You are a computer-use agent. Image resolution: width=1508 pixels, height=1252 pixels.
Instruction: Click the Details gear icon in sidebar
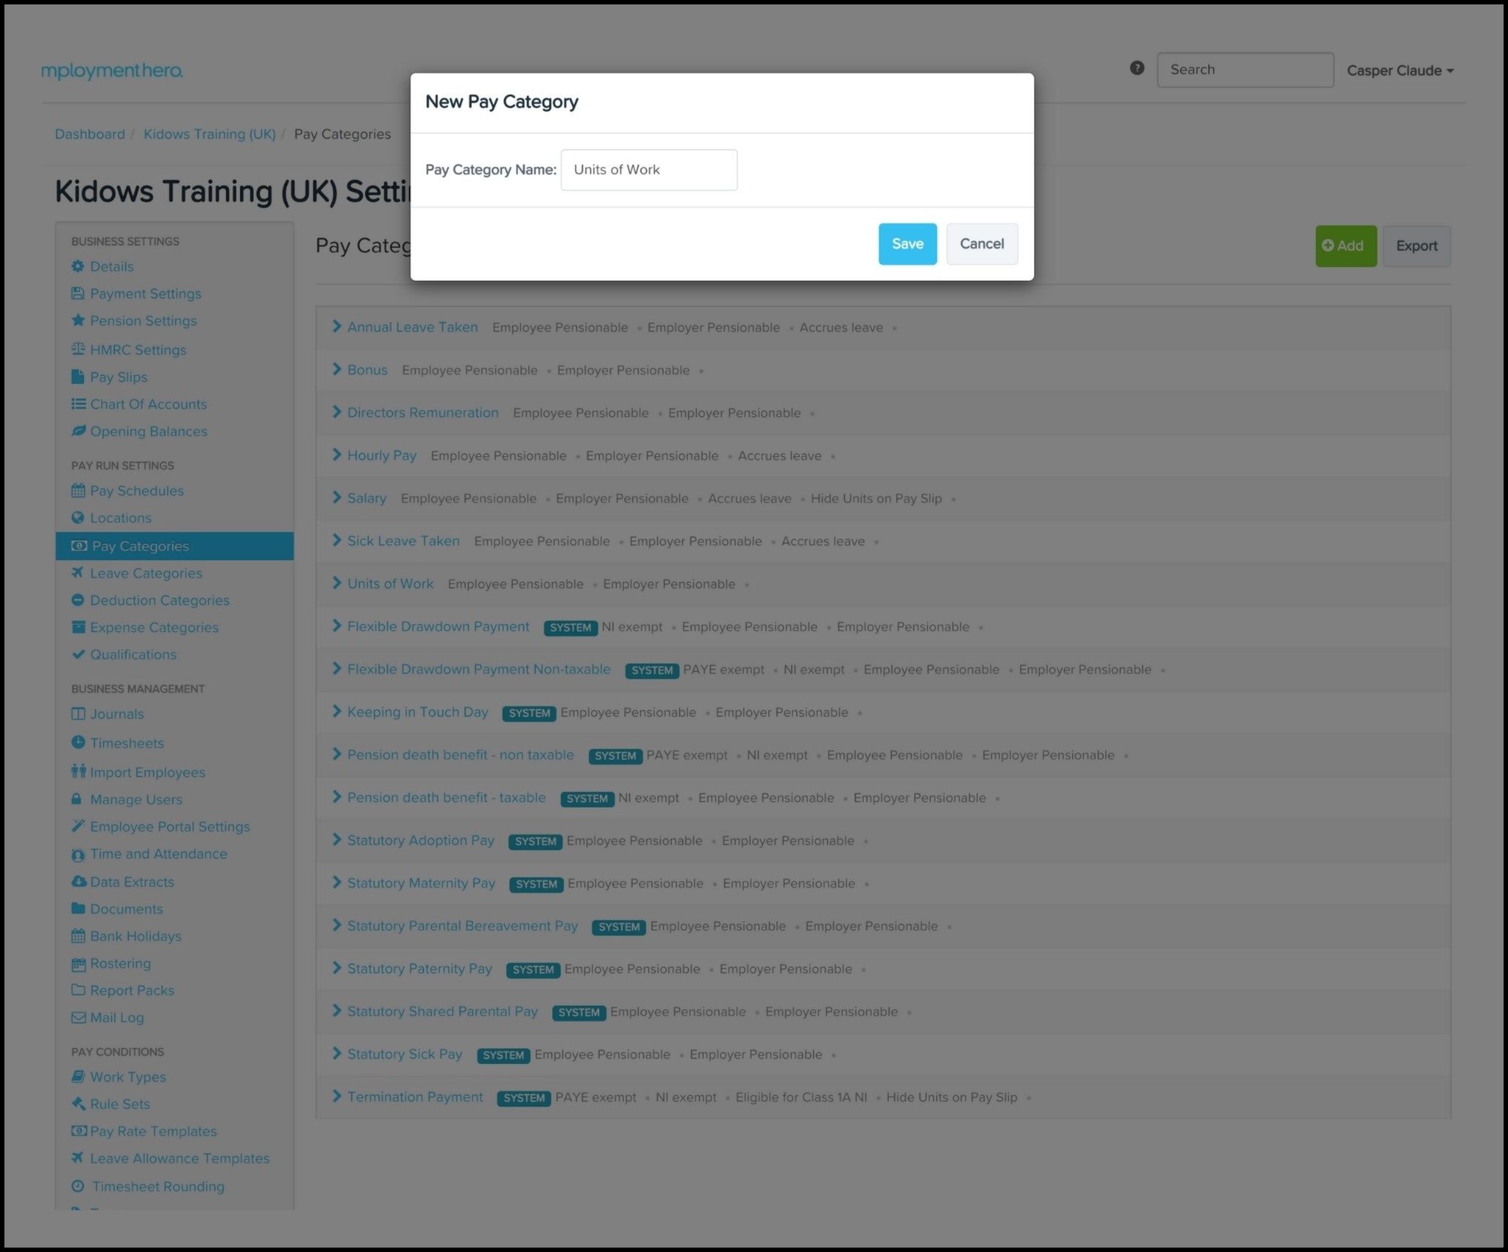pos(78,266)
